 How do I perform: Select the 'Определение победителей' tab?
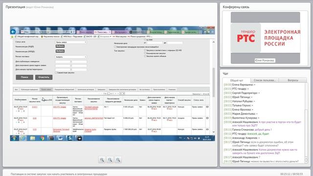tap(64, 89)
